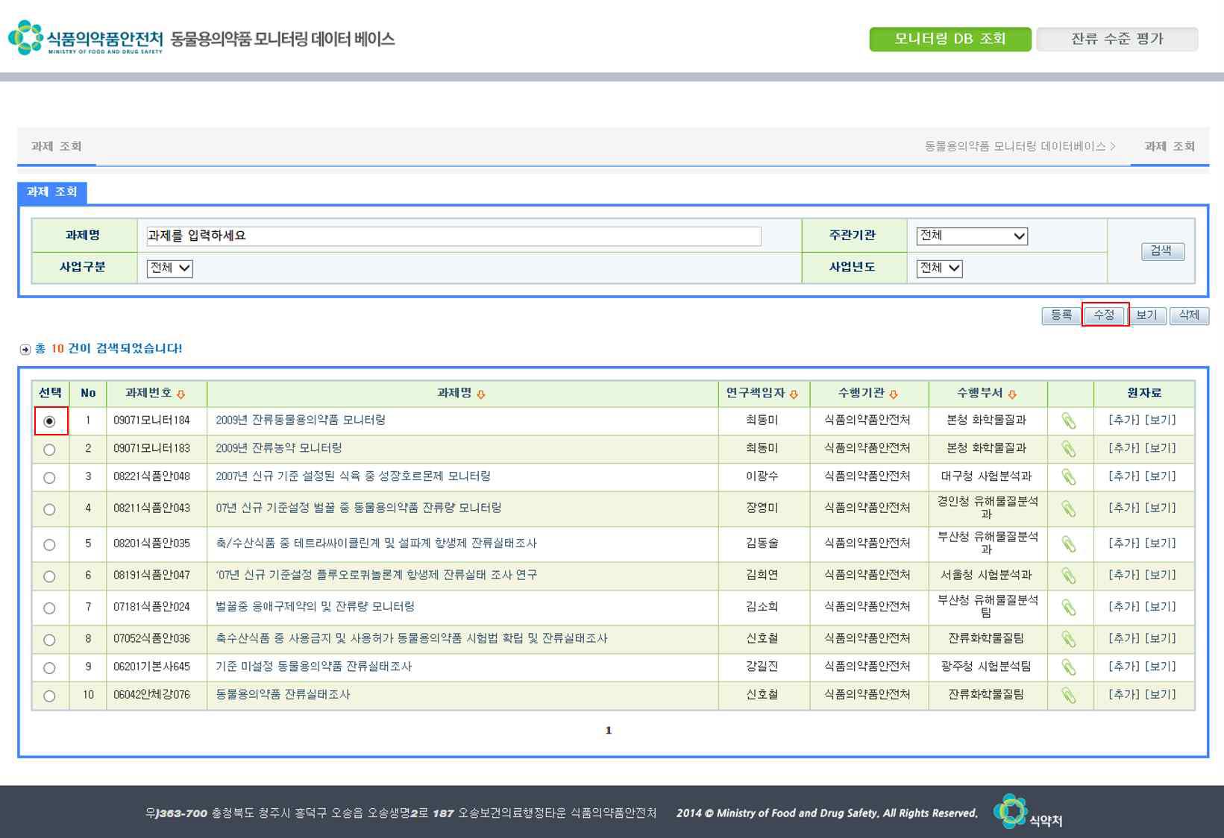The width and height of the screenshot is (1224, 838).
Task: Switch to 모니터링 DB 조회 tab
Action: pos(950,40)
